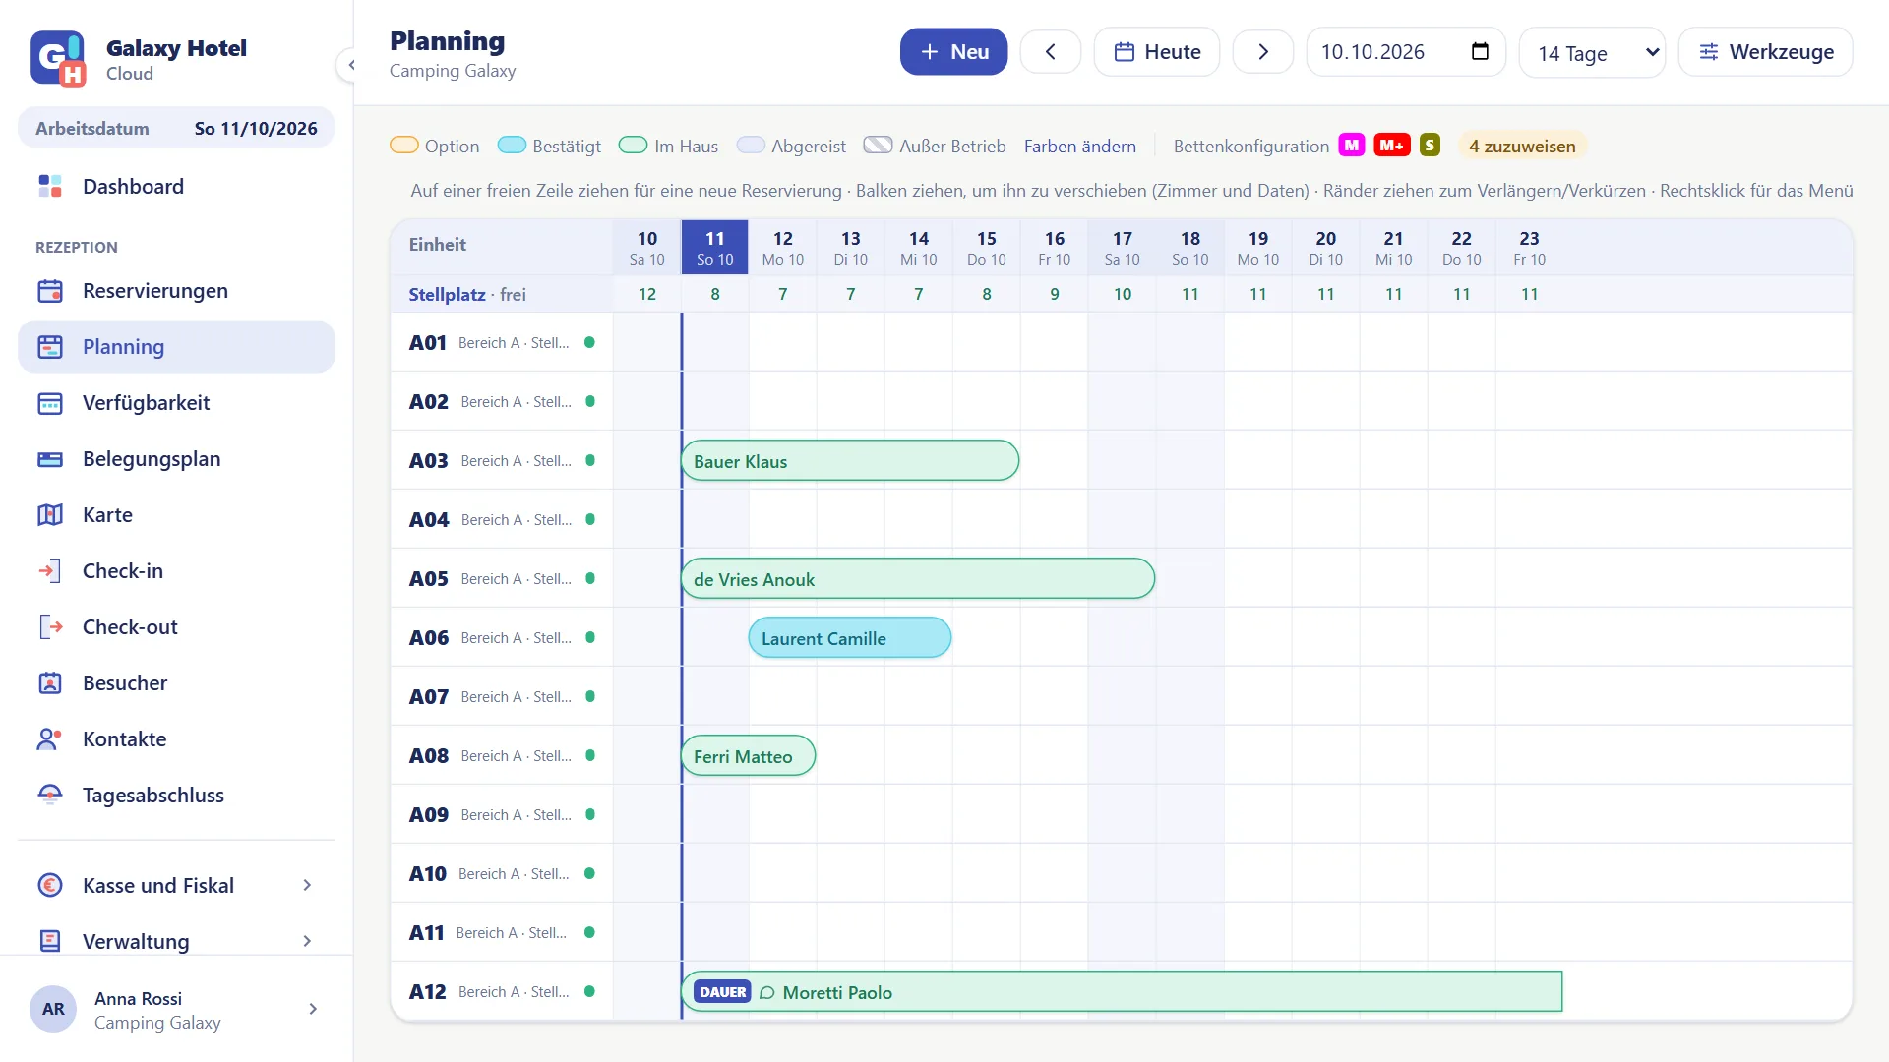Collapse the sidebar with the chevron
The height and width of the screenshot is (1062, 1889).
click(x=349, y=65)
